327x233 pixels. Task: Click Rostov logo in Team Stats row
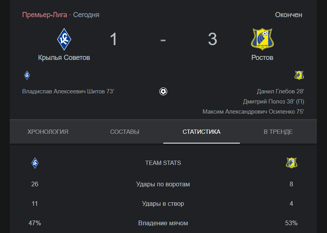[x=291, y=163]
